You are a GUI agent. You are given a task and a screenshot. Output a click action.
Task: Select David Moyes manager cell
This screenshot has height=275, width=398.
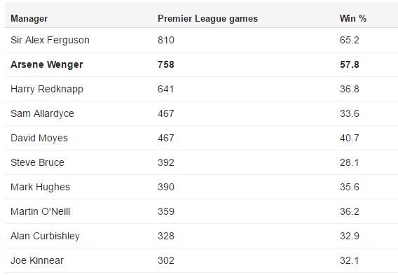coord(39,138)
